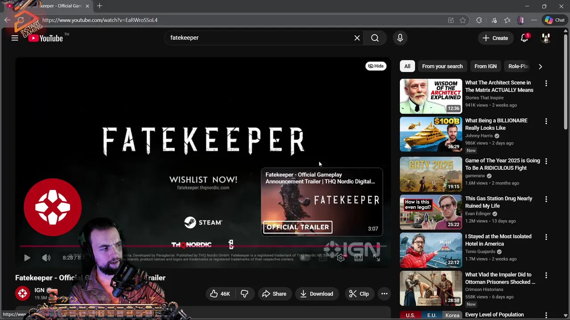Clip the video with scissors button
Screen dimensions: 570x320
(x=359, y=294)
